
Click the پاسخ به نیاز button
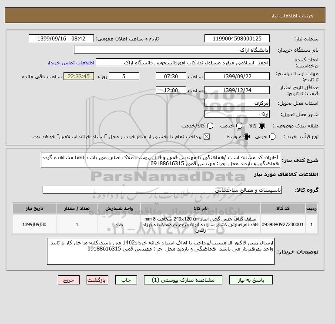(251, 280)
